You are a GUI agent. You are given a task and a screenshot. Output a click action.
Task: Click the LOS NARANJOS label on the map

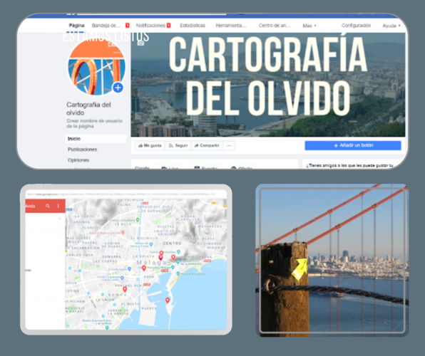pos(153,211)
